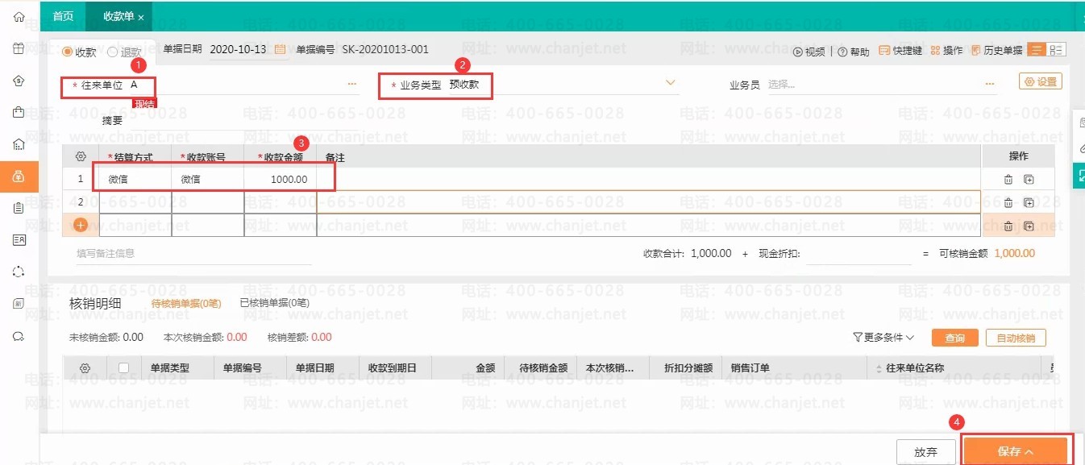
Task: Click document number SK-20201013-001
Action: pyautogui.click(x=385, y=50)
